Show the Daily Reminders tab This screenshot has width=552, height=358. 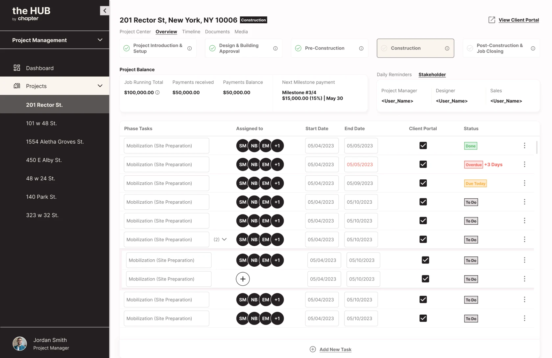394,75
